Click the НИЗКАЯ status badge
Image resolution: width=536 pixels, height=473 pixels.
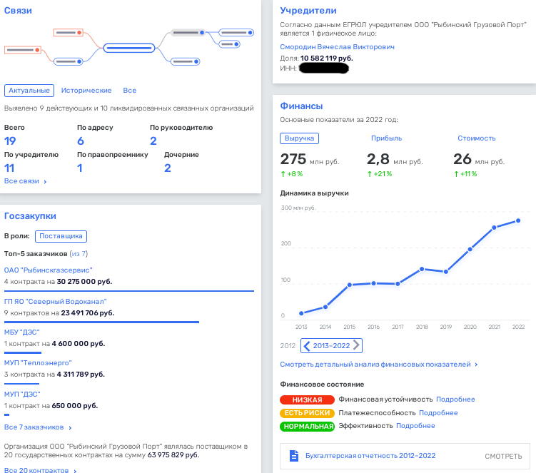click(307, 400)
